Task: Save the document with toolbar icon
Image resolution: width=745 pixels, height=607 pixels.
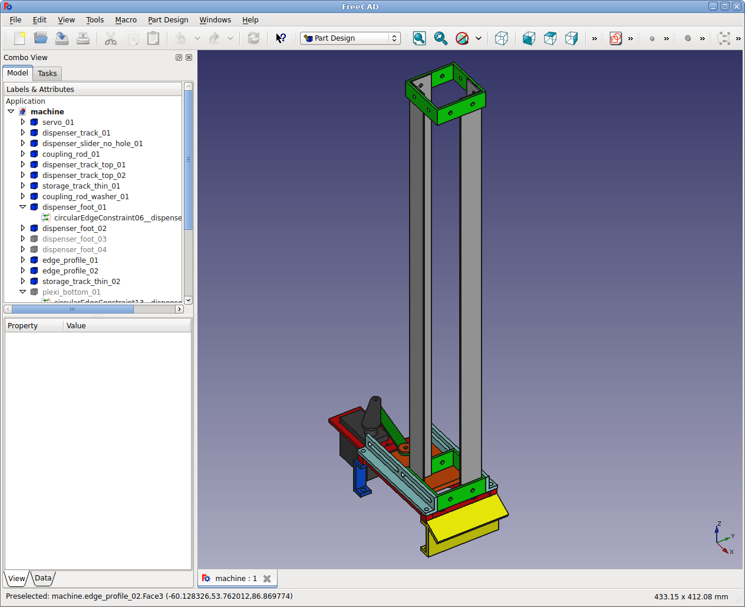Action: pyautogui.click(x=62, y=38)
